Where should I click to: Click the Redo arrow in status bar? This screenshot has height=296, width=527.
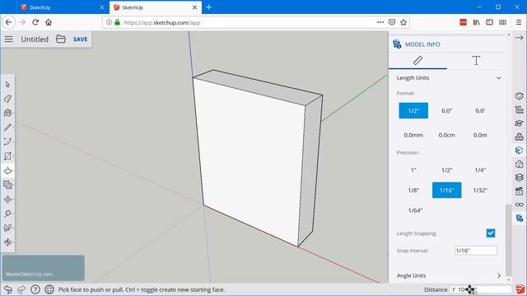point(21,289)
